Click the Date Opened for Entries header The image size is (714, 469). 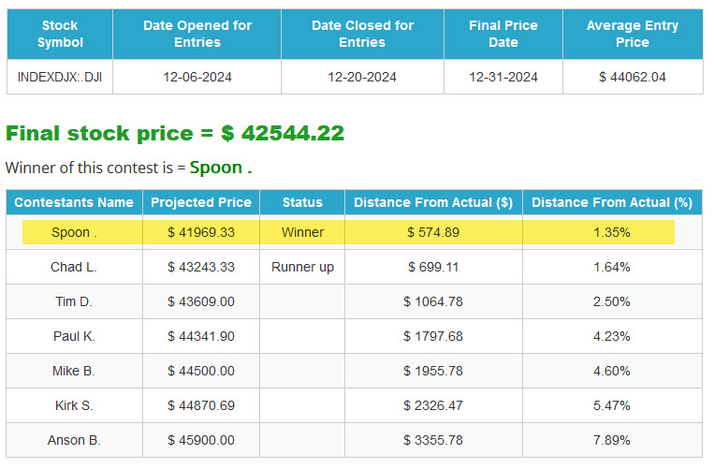pyautogui.click(x=197, y=34)
